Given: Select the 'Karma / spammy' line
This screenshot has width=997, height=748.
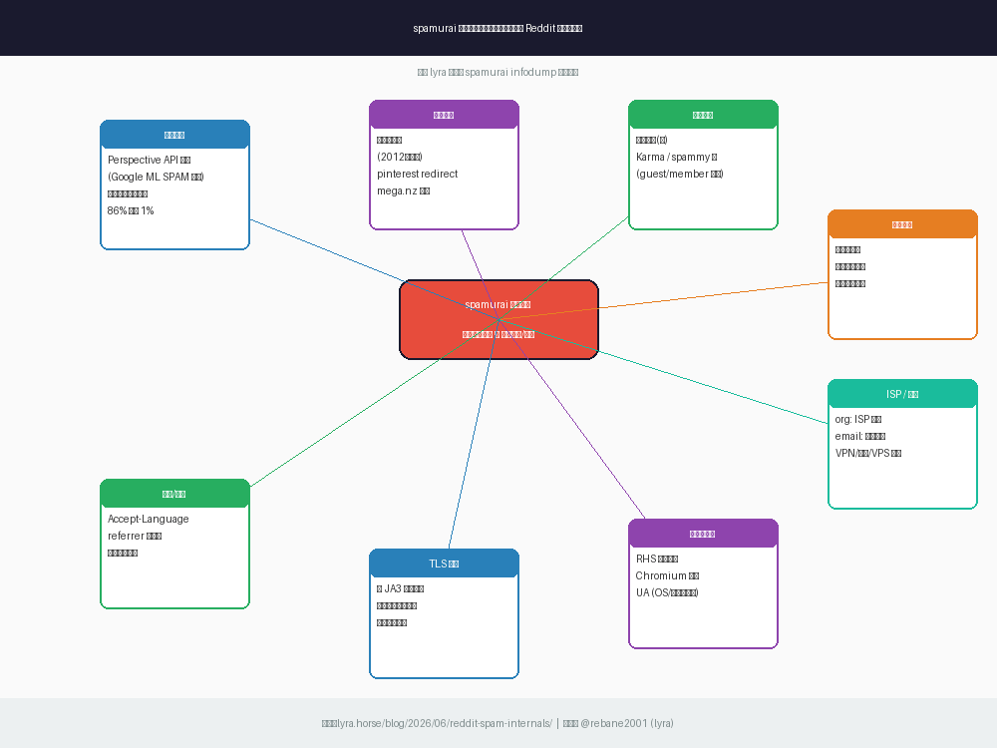Looking at the screenshot, I should coord(677,157).
